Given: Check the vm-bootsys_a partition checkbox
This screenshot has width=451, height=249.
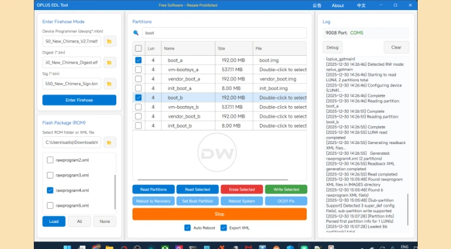Looking at the screenshot, I should tap(138, 69).
